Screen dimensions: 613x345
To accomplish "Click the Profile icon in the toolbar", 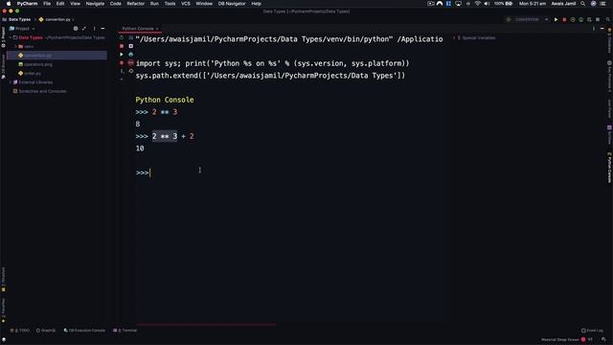I will click(x=581, y=19).
